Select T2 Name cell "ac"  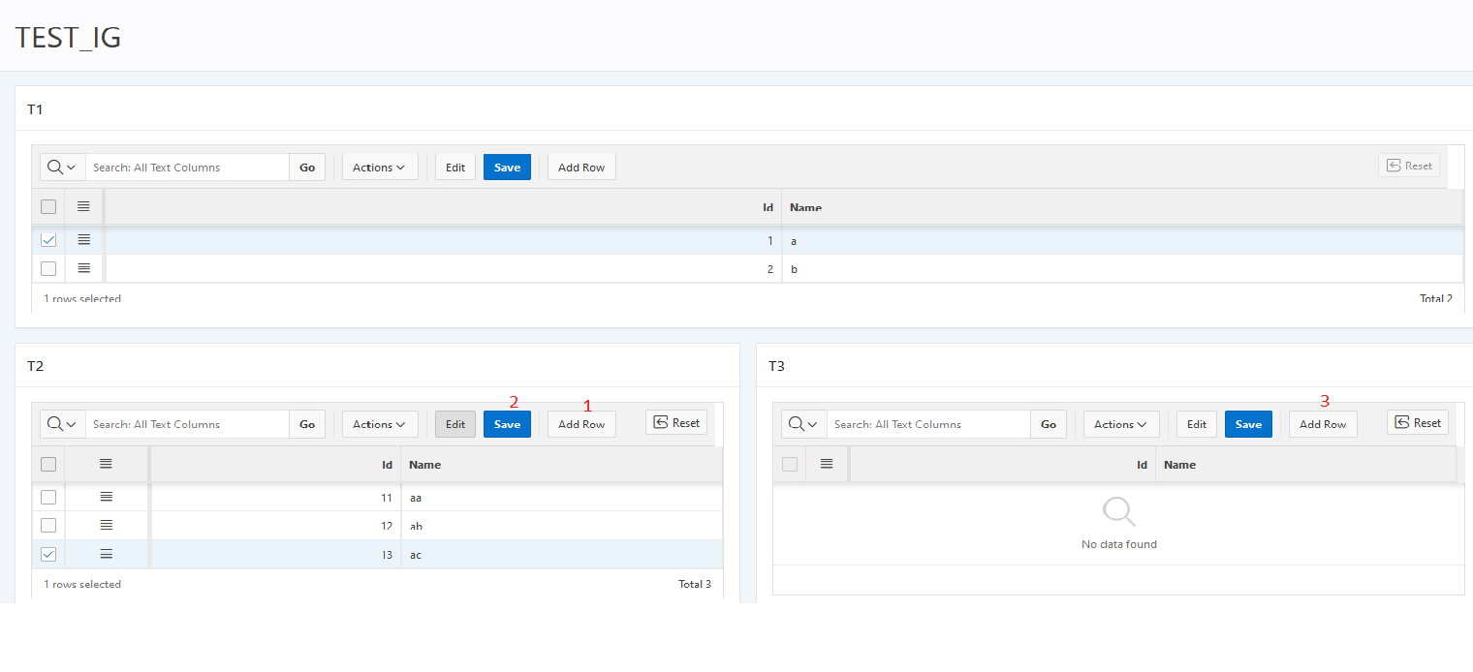(x=562, y=554)
